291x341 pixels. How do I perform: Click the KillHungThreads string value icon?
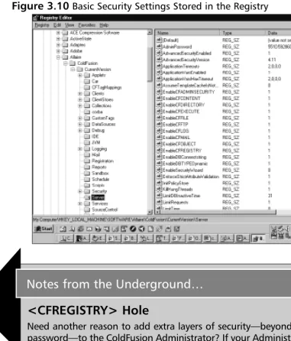point(159,189)
